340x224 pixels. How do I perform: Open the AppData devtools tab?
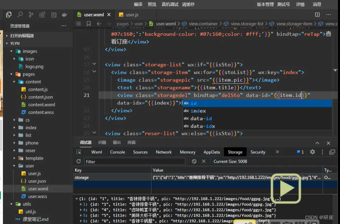point(212,152)
